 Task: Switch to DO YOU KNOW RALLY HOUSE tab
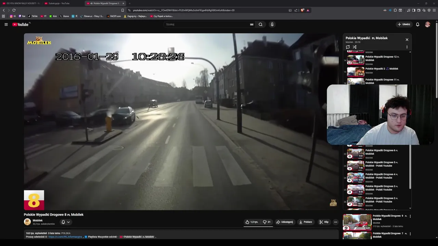pyautogui.click(x=21, y=3)
